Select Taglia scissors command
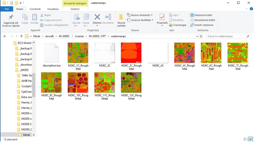 (45, 15)
